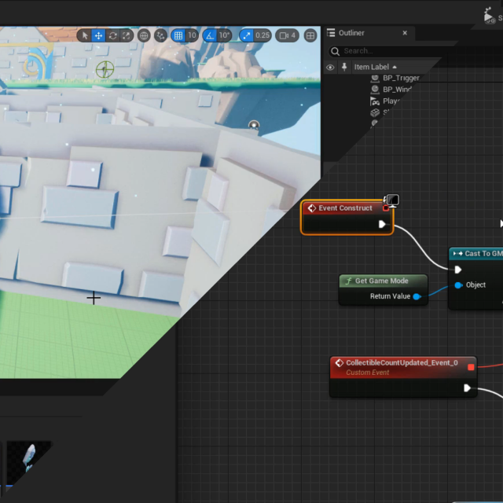Activate the Translate (move) tool
Image resolution: width=503 pixels, height=503 pixels.
[x=98, y=35]
